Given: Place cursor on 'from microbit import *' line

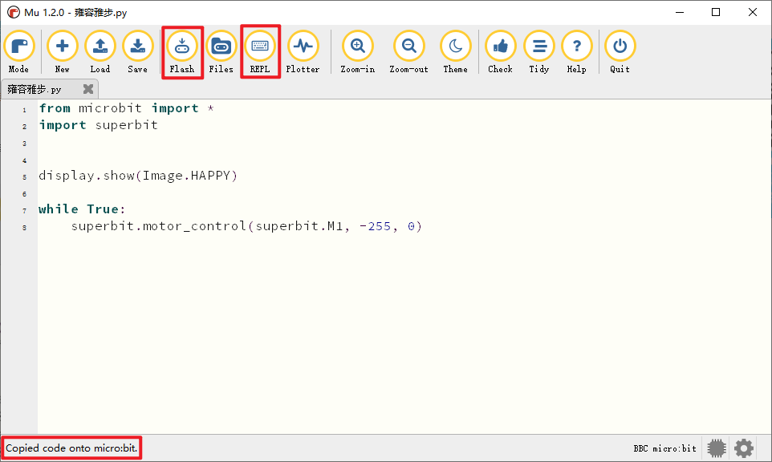Looking at the screenshot, I should point(127,108).
